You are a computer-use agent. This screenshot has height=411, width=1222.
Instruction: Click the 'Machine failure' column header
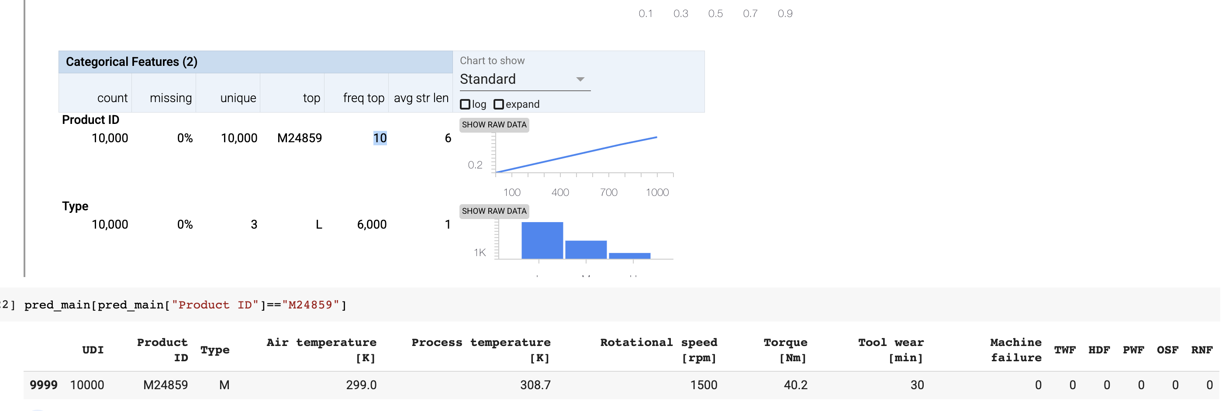point(1015,350)
